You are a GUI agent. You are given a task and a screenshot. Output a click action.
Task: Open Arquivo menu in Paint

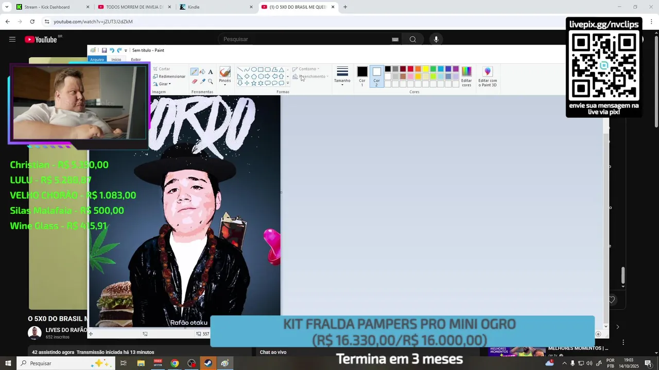point(97,60)
